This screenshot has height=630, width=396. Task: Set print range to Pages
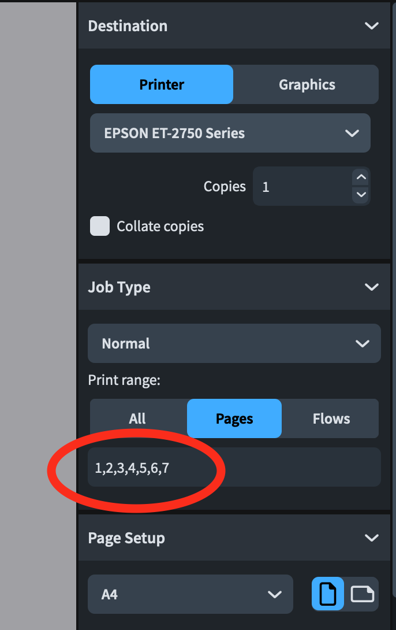tap(234, 418)
